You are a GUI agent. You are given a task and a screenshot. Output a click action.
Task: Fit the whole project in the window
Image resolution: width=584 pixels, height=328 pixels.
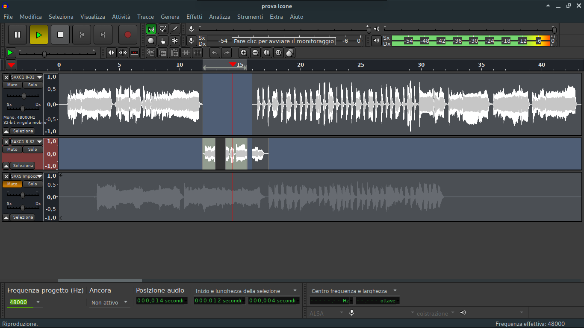click(x=278, y=53)
